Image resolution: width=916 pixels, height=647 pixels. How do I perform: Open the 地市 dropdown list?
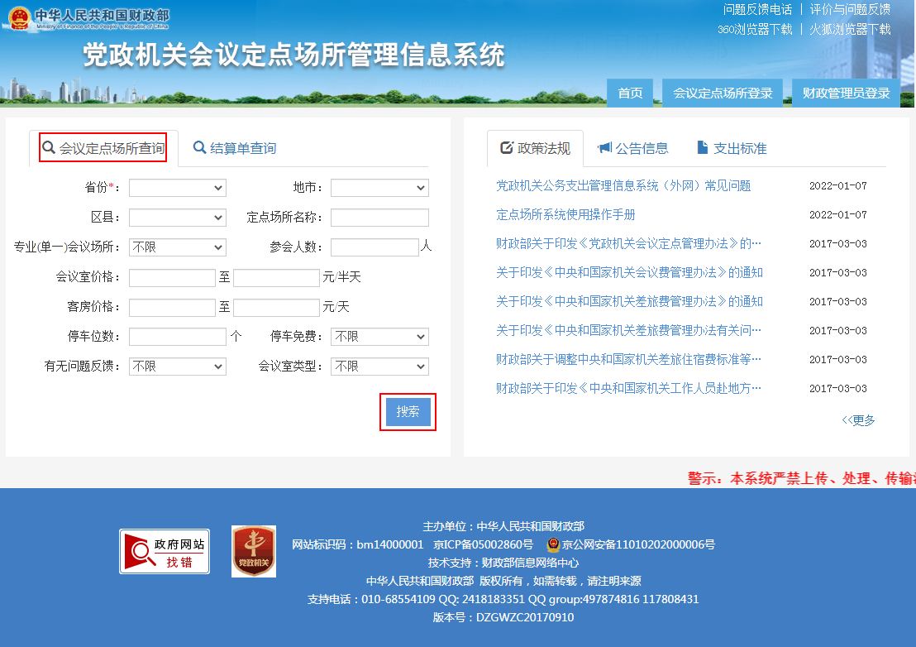[379, 188]
